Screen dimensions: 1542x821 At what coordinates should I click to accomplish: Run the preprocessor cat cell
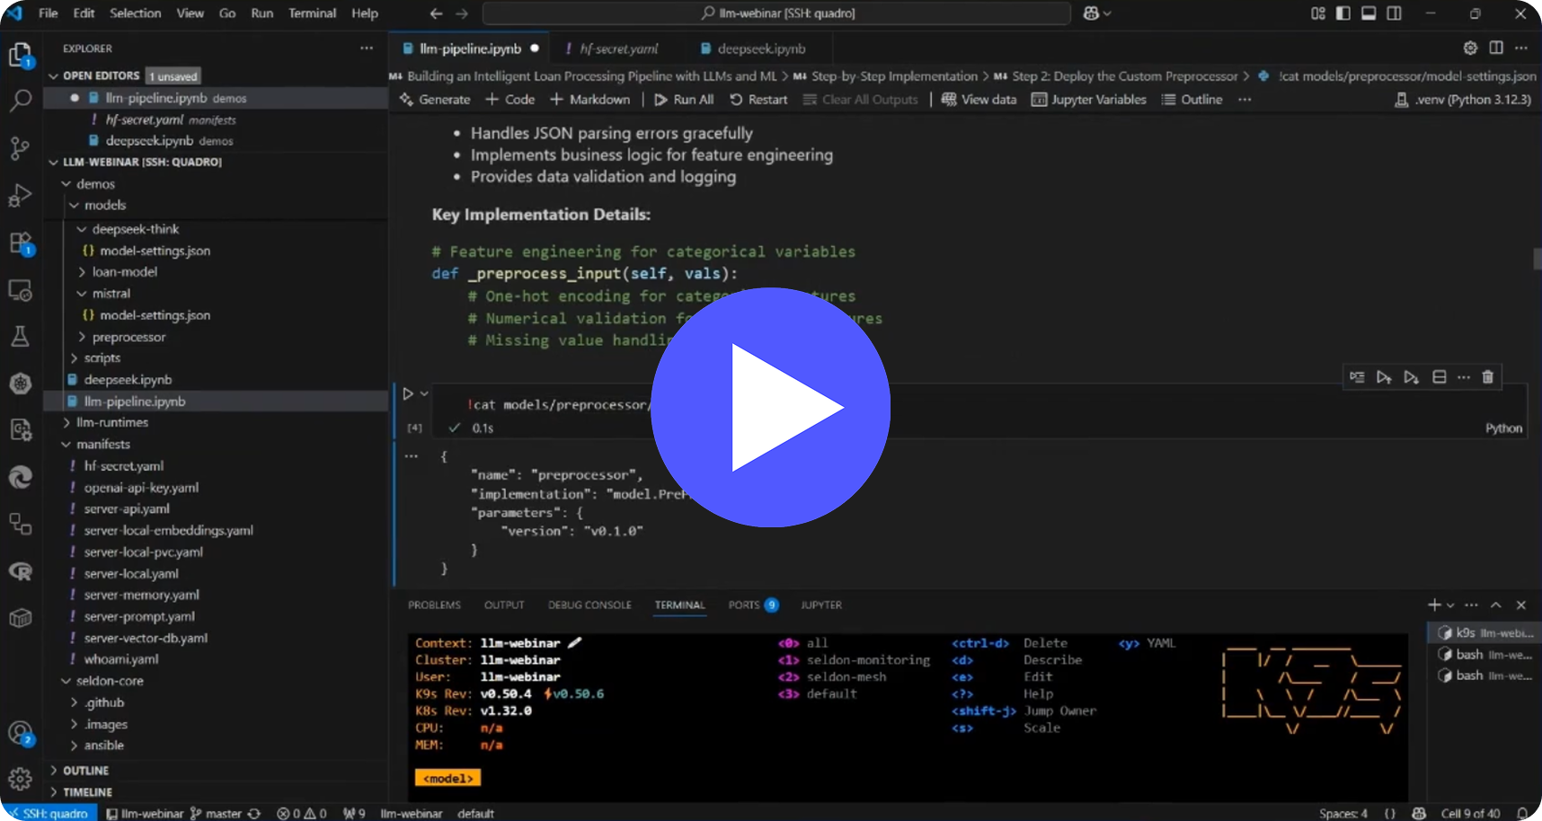408,393
